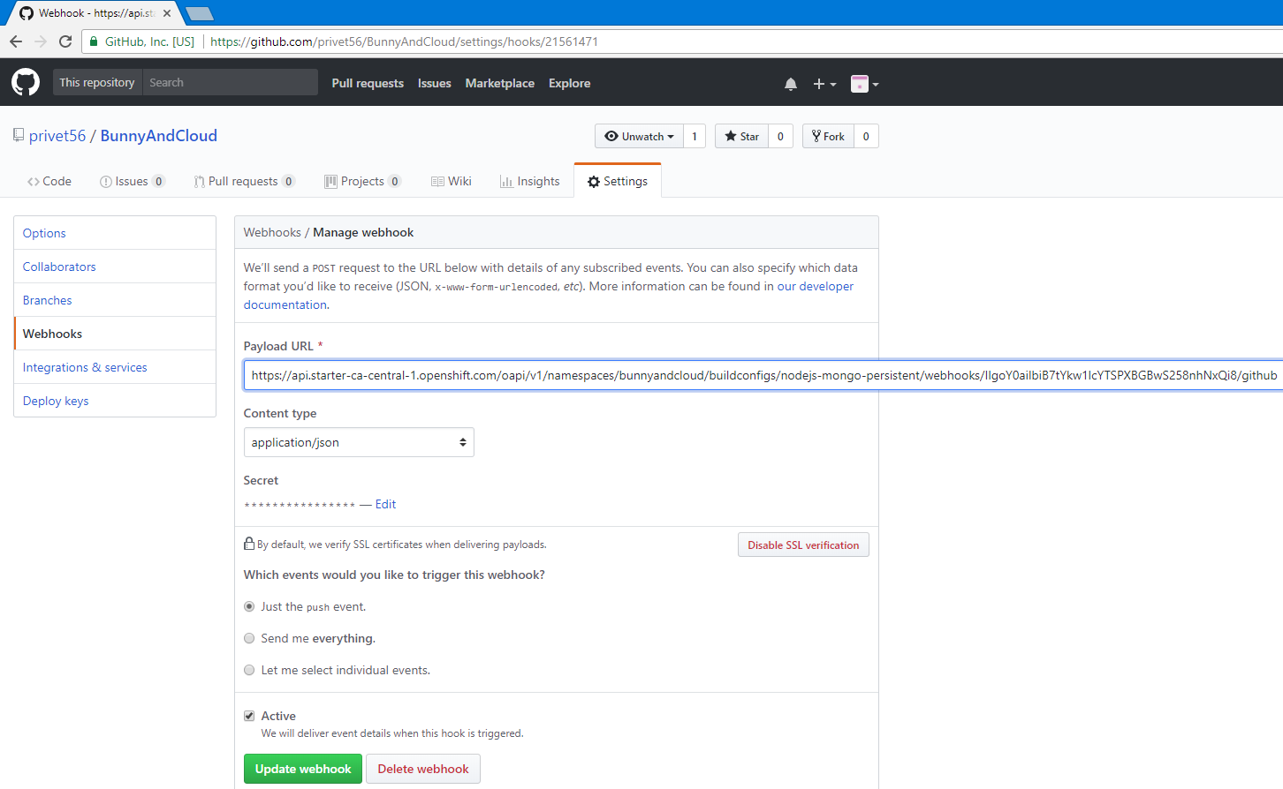The image size is (1283, 789).
Task: Select Webhooks in settings sidebar
Action: click(x=115, y=334)
